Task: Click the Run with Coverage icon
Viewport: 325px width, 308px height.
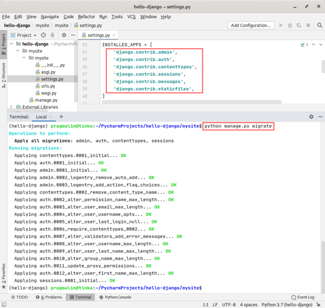Action: [x=299, y=25]
